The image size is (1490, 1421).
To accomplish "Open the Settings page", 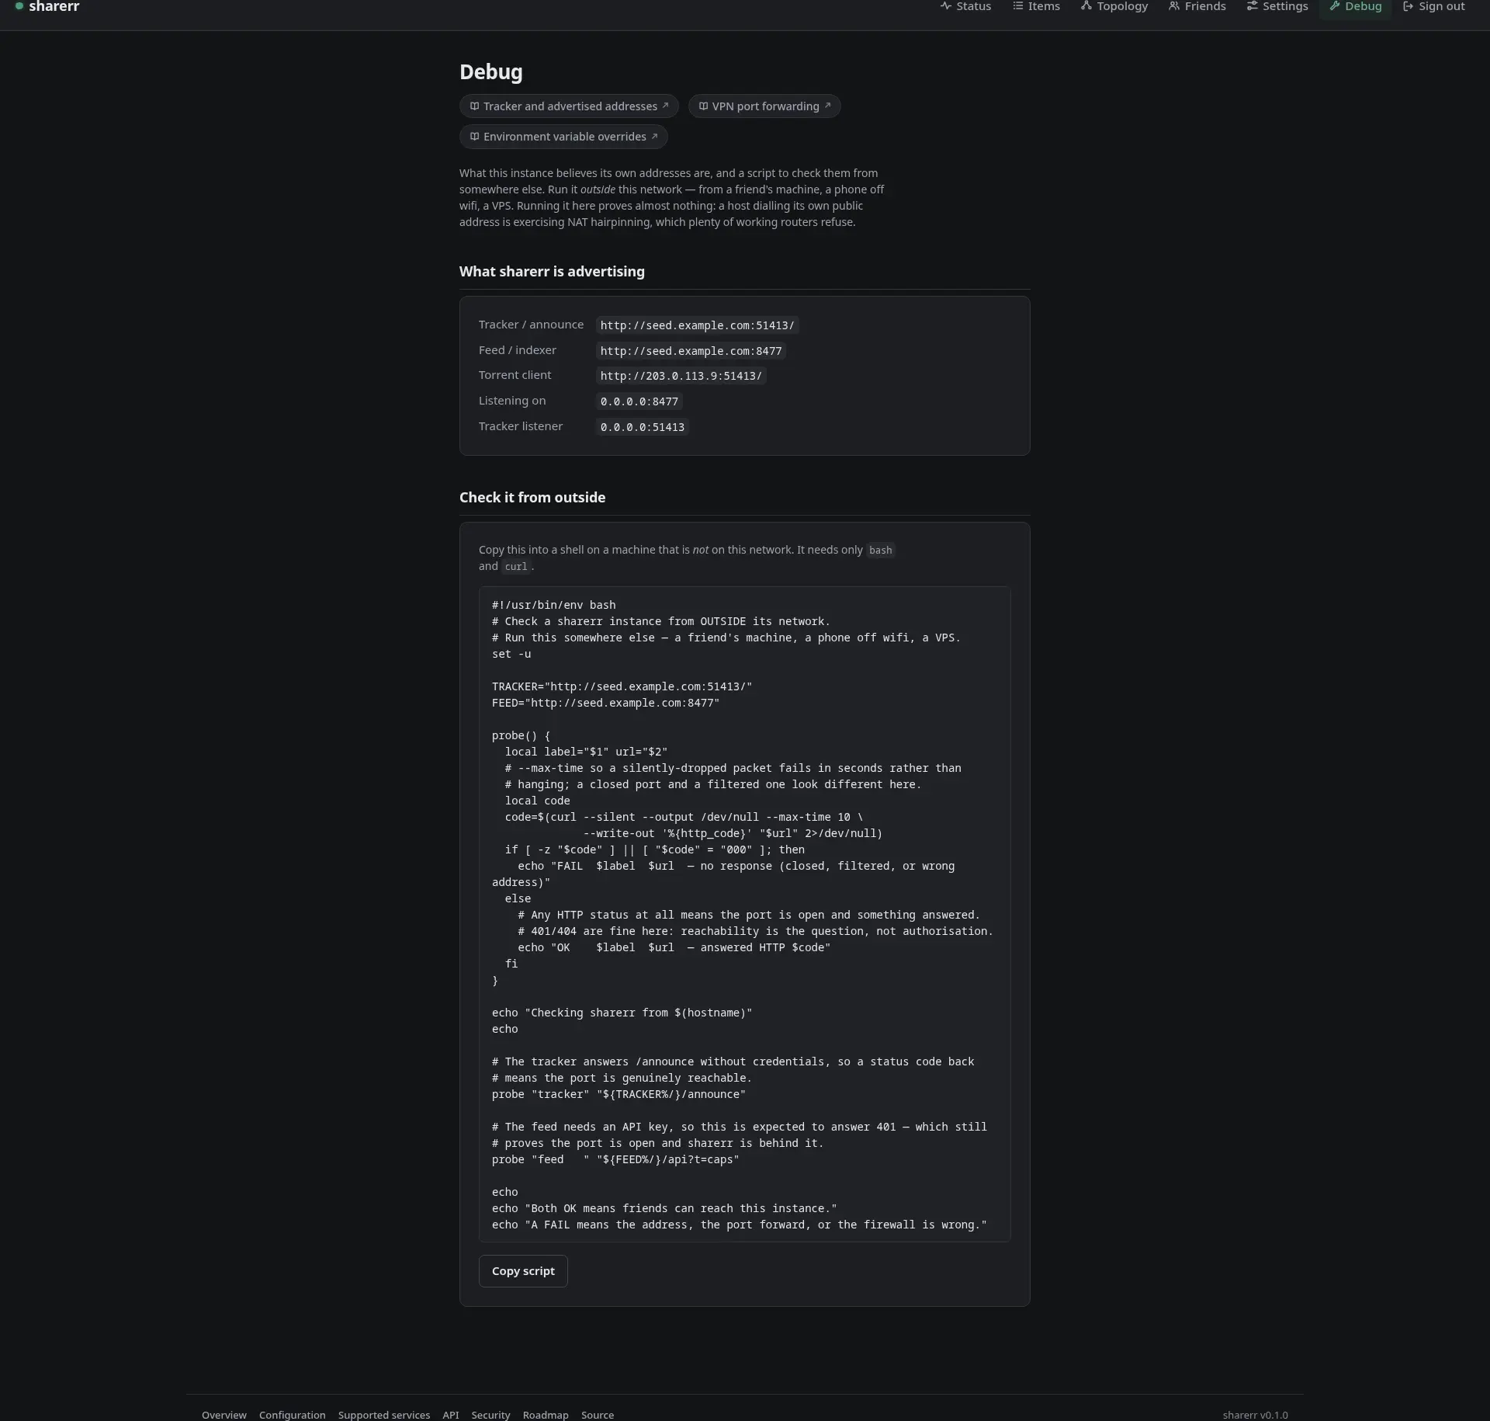I will [1277, 7].
